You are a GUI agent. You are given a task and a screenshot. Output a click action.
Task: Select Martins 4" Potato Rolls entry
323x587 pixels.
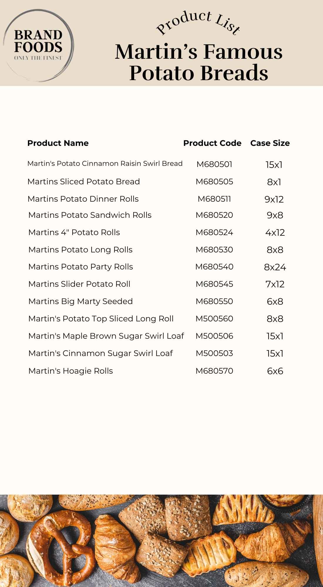point(74,232)
